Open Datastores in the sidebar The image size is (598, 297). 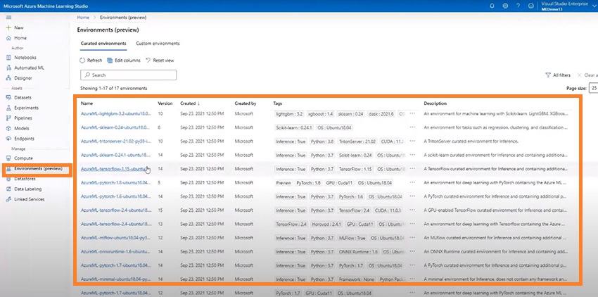[21, 179]
